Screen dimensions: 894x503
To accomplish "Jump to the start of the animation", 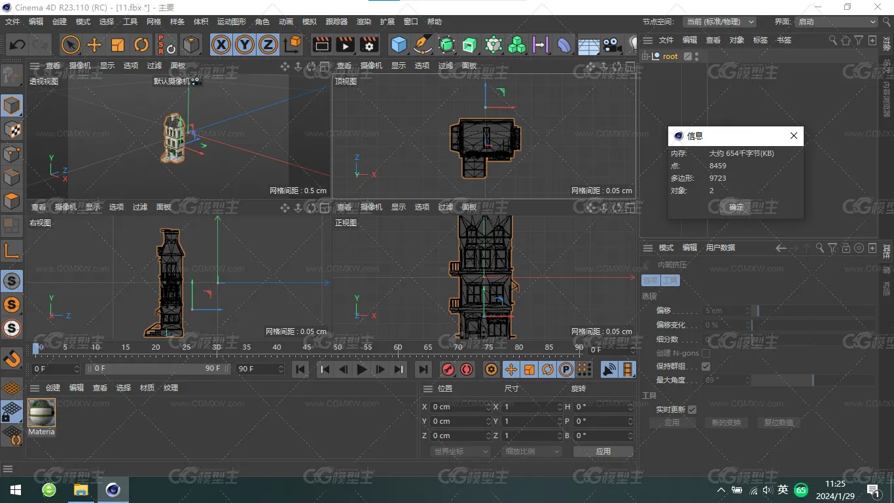I will point(300,369).
